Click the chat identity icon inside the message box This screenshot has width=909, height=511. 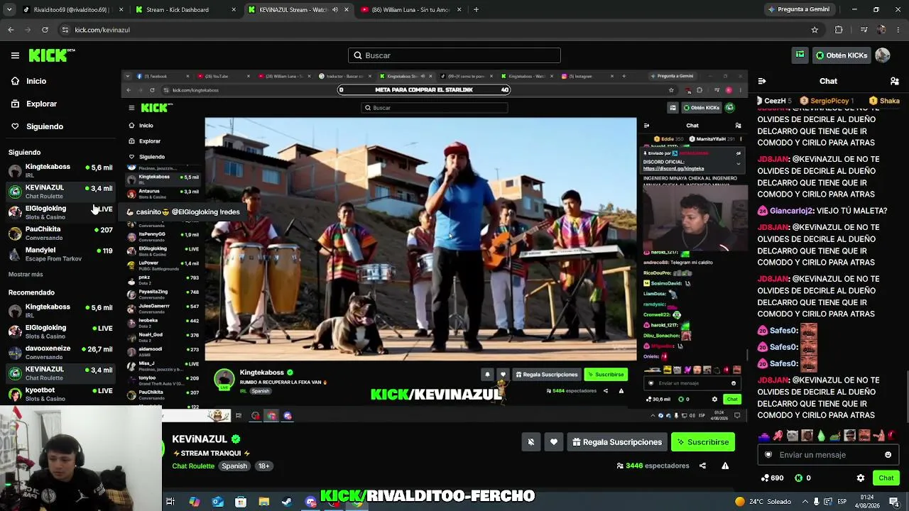coord(768,455)
